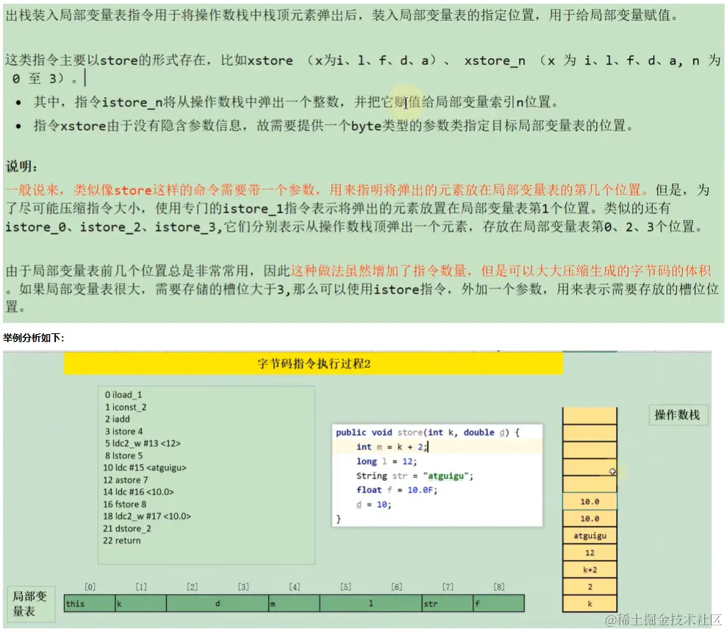727x632 pixels.
Task: Select the 'String str = "atguigu";' code line
Action: tap(415, 475)
